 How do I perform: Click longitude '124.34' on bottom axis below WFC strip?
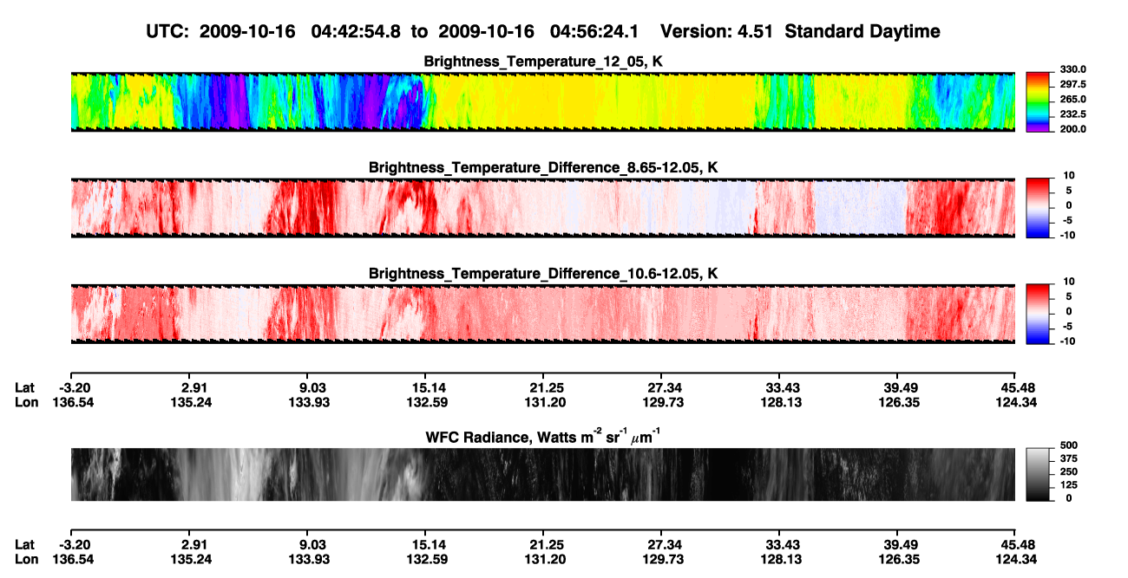click(x=1015, y=559)
